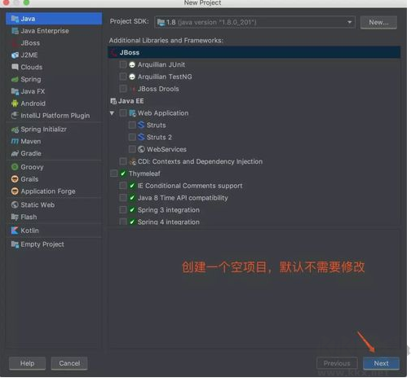Check the Web Application framework checkbox
Viewport: 411px width, 378px height.
click(x=123, y=113)
